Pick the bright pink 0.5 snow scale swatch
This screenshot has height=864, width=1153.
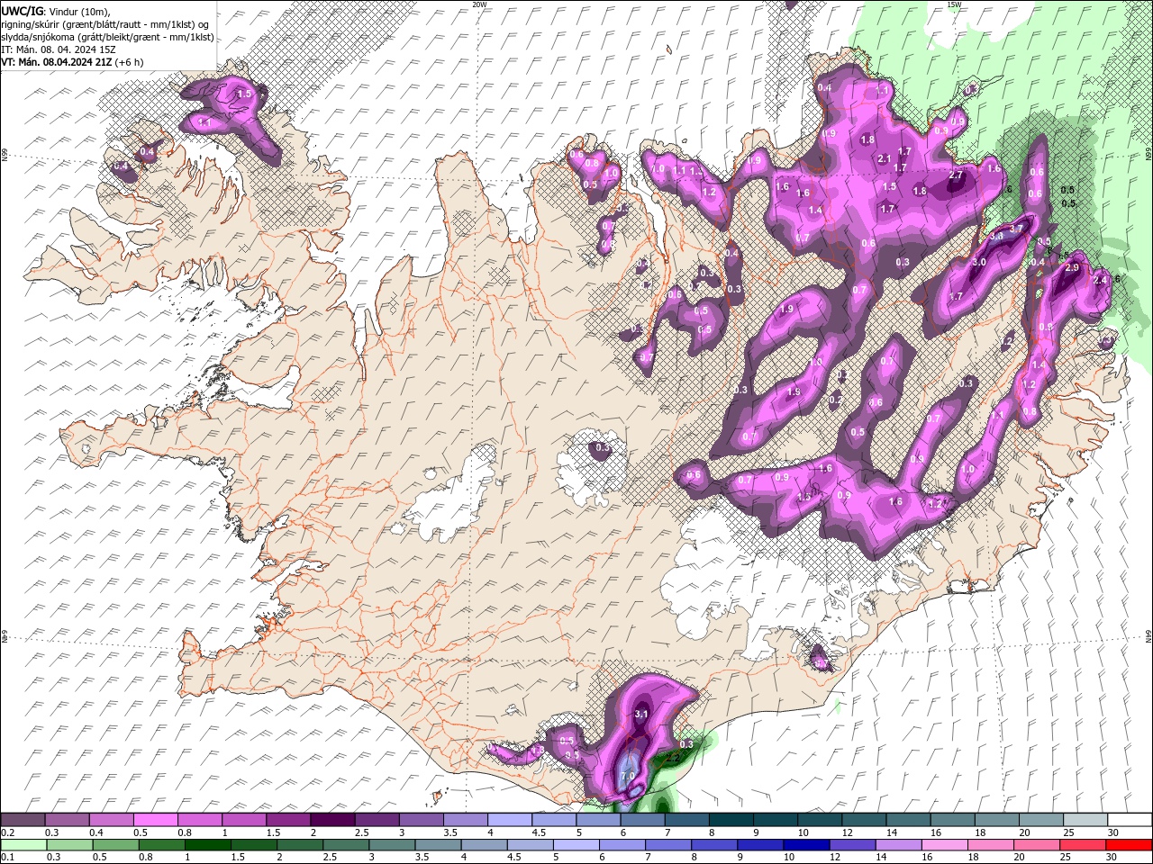click(x=156, y=820)
